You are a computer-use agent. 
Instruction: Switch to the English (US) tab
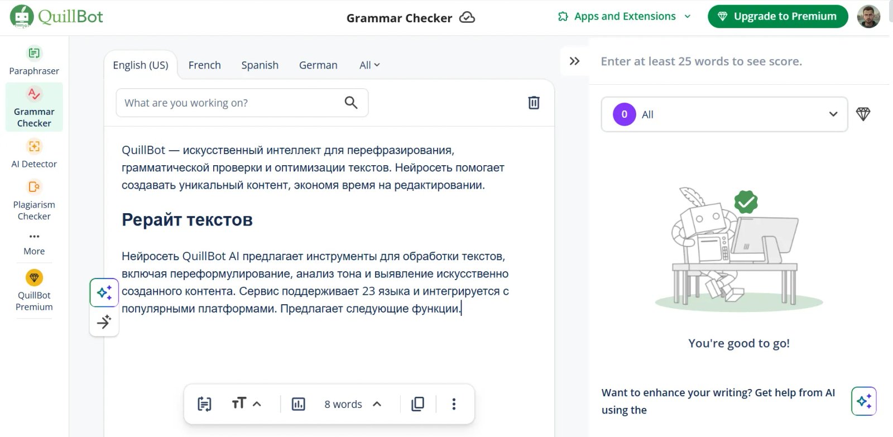[x=141, y=65]
